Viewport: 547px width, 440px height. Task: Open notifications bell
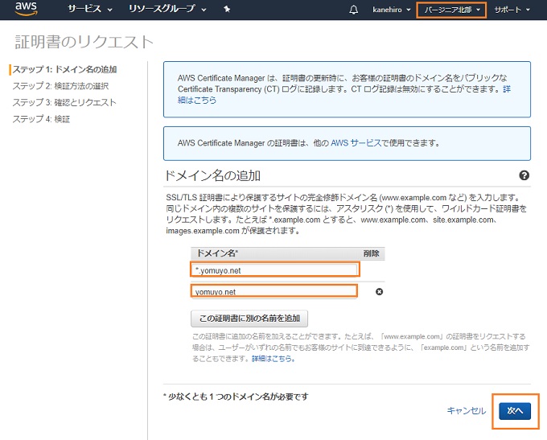pyautogui.click(x=353, y=10)
